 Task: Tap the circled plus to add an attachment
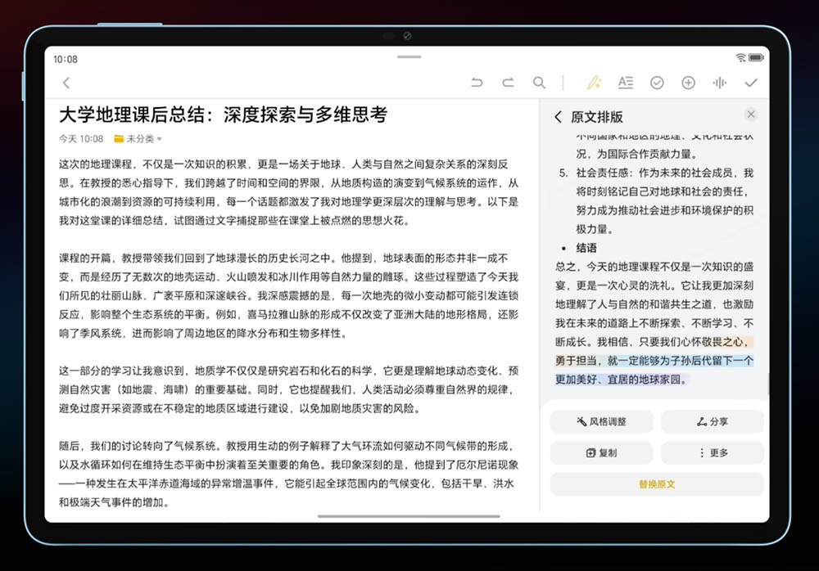pos(688,83)
